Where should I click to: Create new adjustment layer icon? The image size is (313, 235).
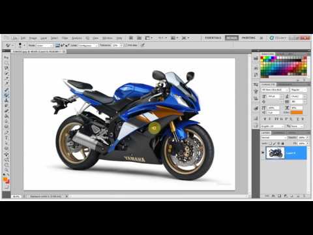click(x=286, y=196)
